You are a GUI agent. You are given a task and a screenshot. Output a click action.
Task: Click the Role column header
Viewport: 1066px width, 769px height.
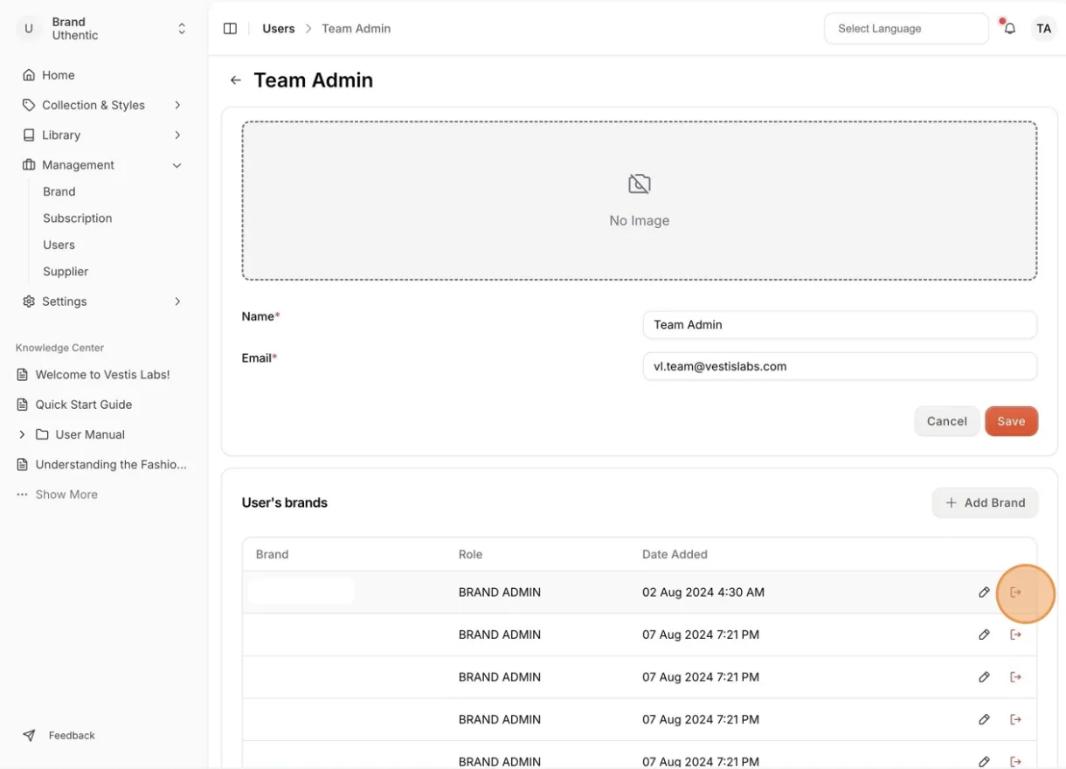point(470,554)
